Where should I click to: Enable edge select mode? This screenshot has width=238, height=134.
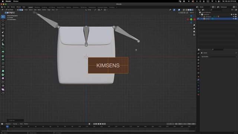[20, 10]
